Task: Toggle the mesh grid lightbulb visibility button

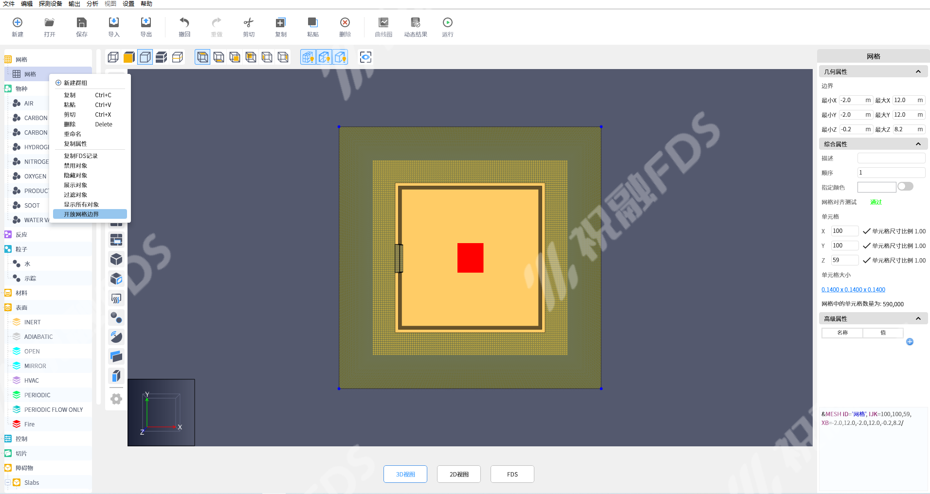Action: (308, 57)
